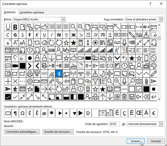This screenshot has height=146, width=167.
Task: Open Touche de raccourci dialog
Action: (x=58, y=132)
